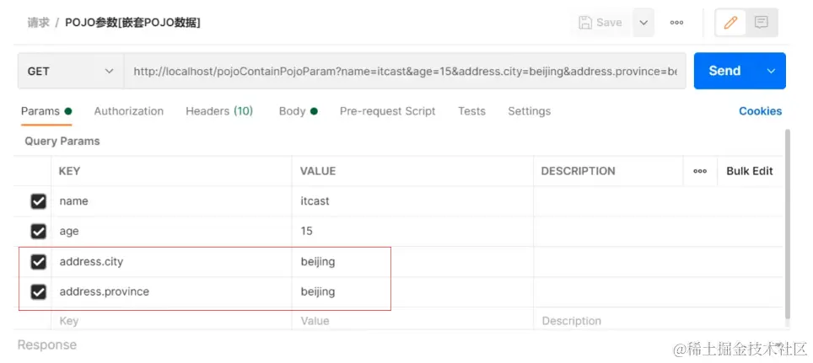
Task: Open the comments icon
Action: coord(762,23)
